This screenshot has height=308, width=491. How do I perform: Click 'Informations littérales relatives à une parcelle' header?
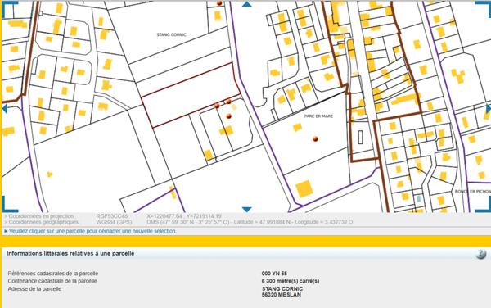coord(70,253)
